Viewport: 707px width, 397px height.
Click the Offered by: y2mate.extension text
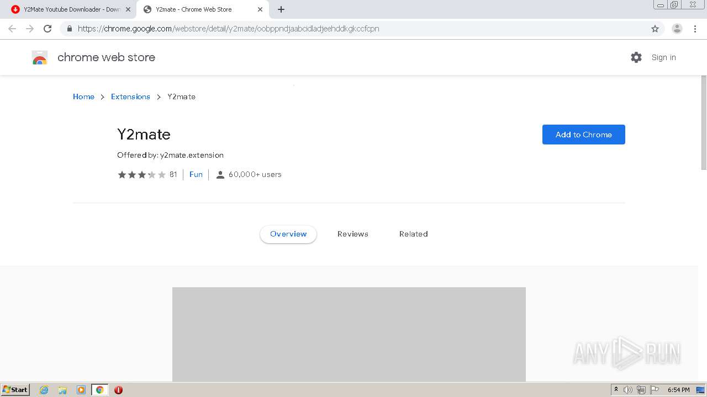[x=170, y=155]
